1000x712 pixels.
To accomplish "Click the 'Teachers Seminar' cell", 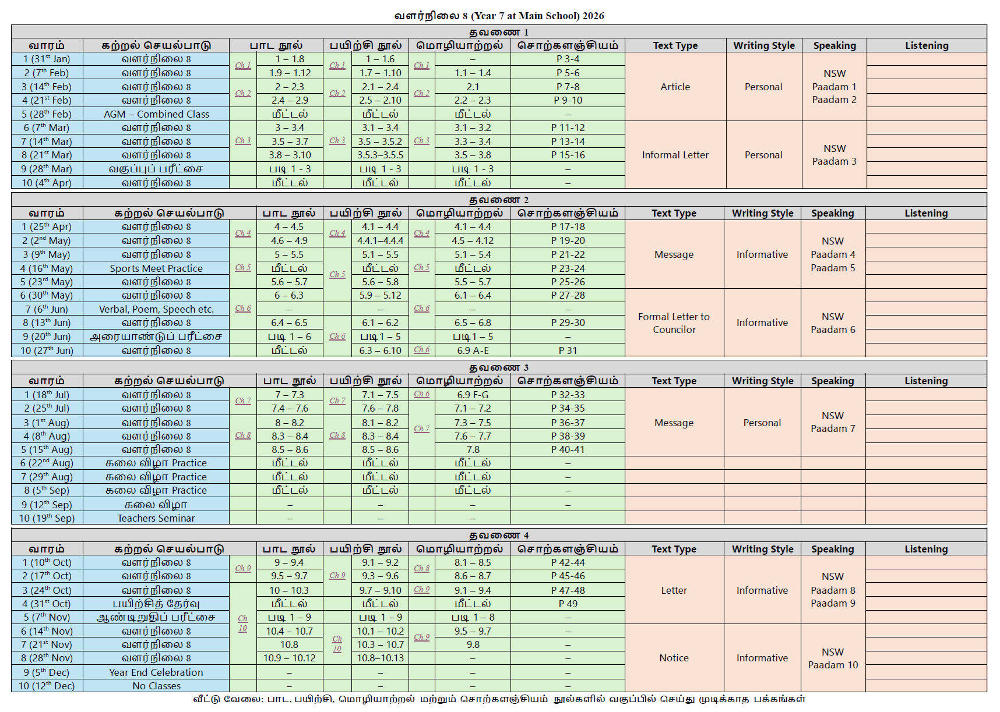I will click(156, 518).
